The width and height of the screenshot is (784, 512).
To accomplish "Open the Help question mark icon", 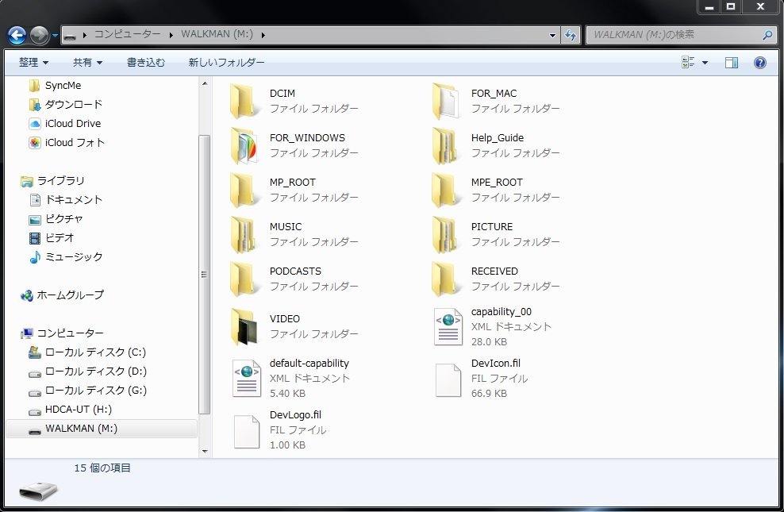I will (759, 63).
